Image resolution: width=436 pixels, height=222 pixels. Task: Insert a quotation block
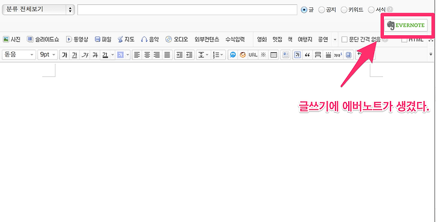(x=307, y=55)
